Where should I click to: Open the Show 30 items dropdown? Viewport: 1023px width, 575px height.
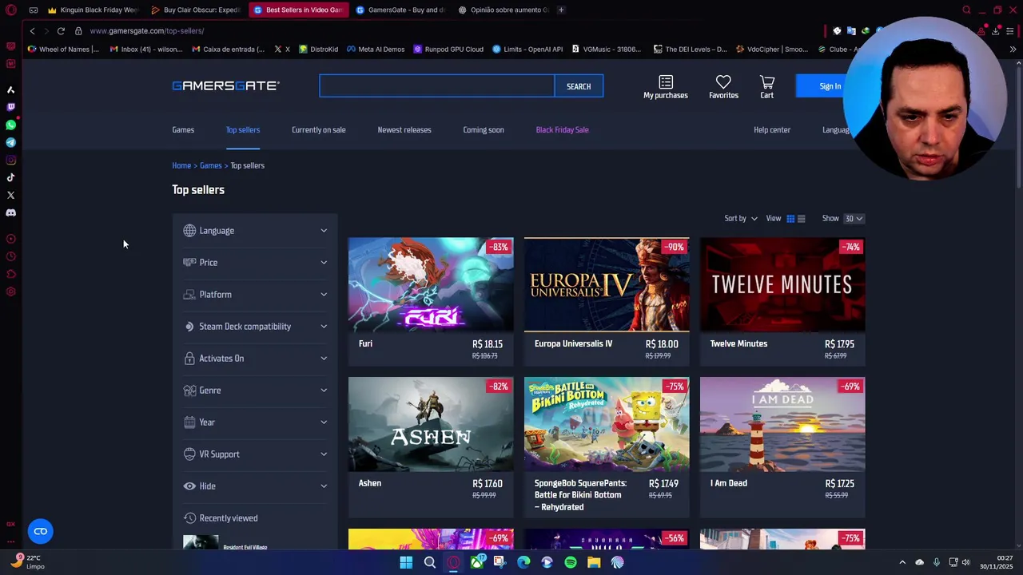(854, 219)
